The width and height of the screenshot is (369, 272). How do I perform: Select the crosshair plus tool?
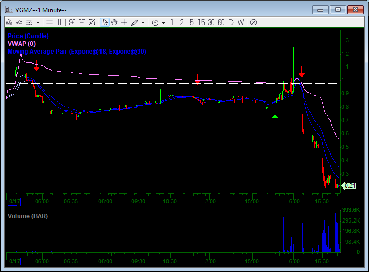(x=124, y=22)
